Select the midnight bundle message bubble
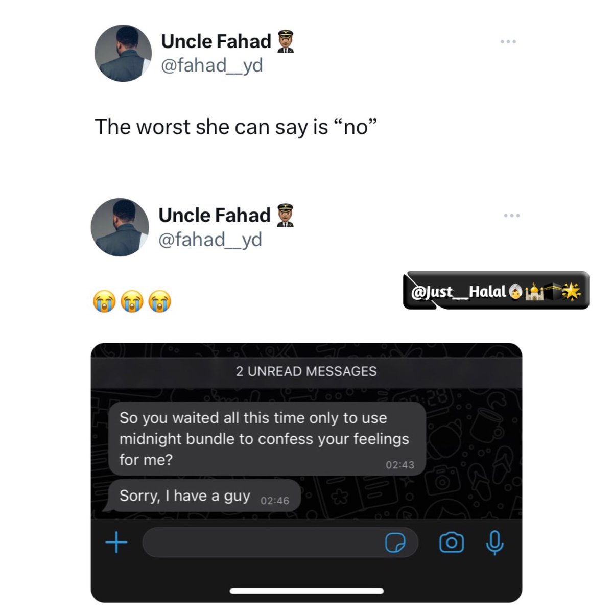This screenshot has width=613, height=613. pyautogui.click(x=267, y=439)
